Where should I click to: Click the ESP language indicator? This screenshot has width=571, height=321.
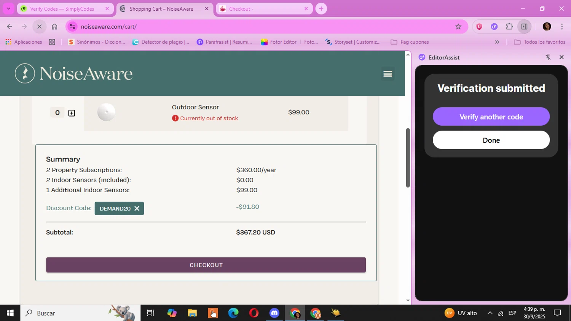click(x=512, y=313)
